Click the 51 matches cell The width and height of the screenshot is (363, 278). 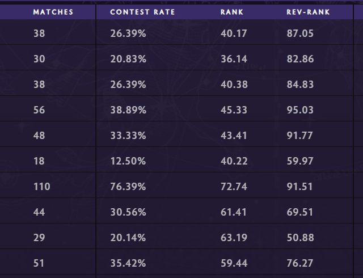[39, 263]
